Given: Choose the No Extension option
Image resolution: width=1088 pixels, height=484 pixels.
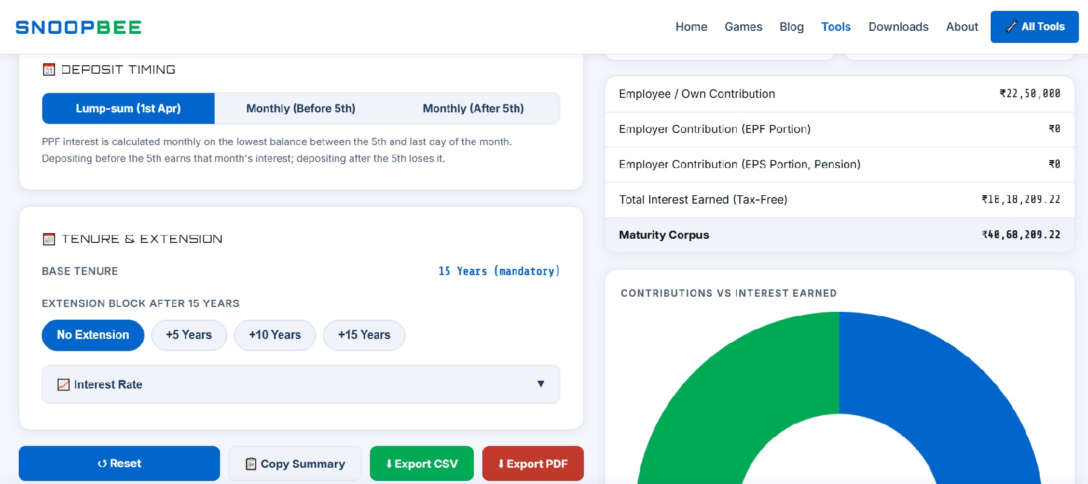Looking at the screenshot, I should 93,335.
